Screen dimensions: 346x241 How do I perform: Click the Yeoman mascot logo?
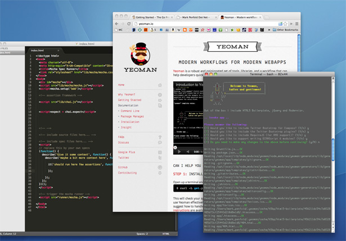point(140,57)
